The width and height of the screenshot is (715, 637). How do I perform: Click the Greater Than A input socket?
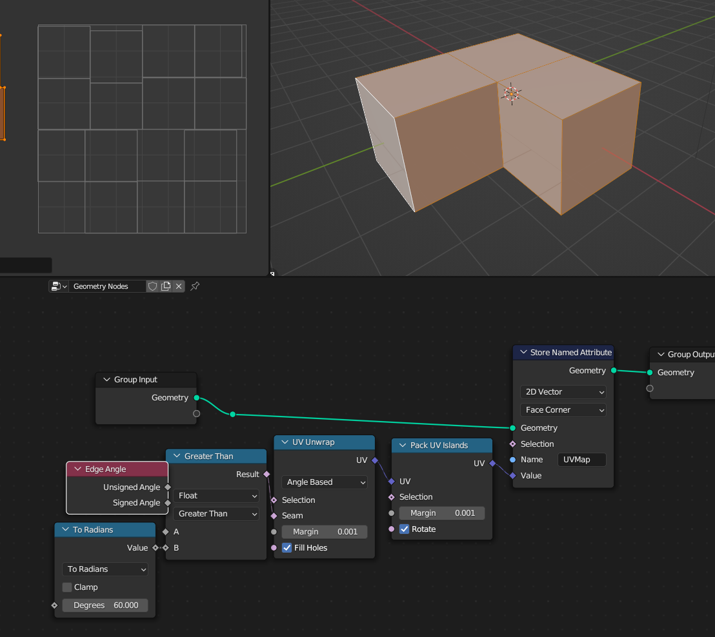(166, 532)
